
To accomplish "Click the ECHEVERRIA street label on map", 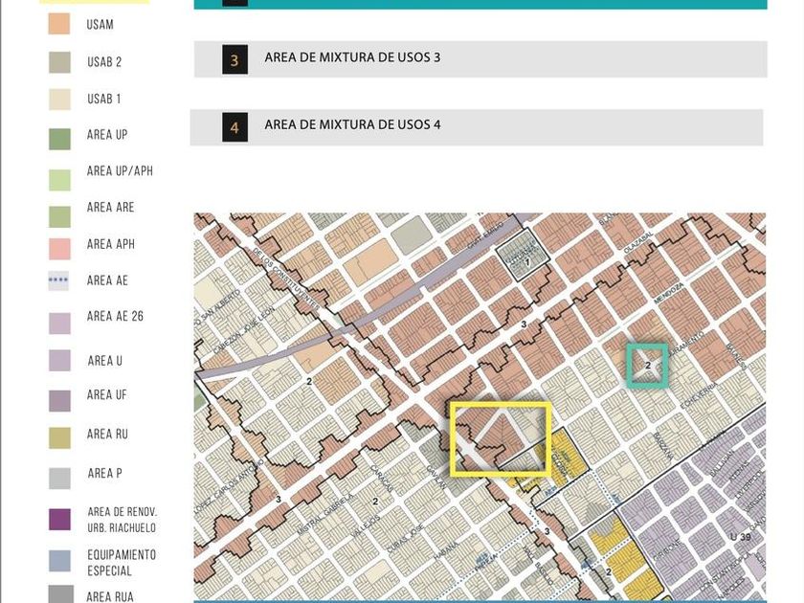I will (x=698, y=396).
